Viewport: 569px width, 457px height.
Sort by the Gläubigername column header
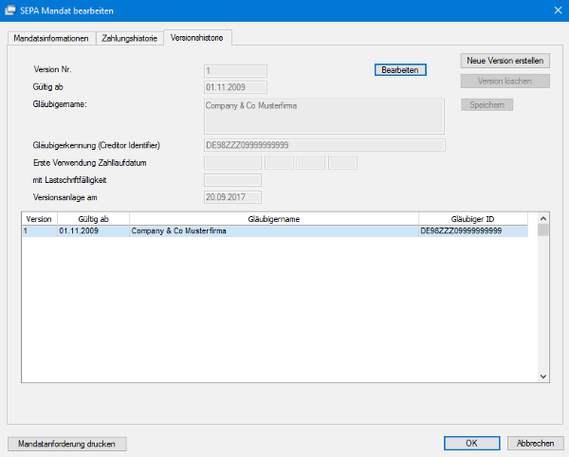click(x=274, y=219)
